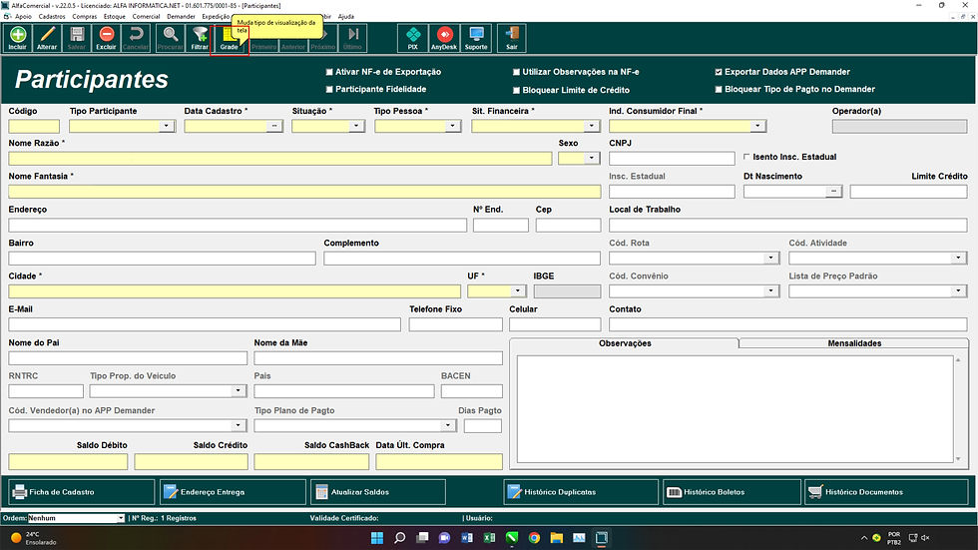The image size is (978, 550).
Task: Check Isento Insc. Estadual box
Action: [x=746, y=157]
